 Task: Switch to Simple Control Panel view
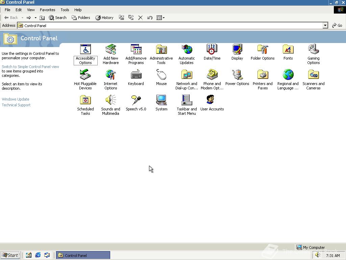[x=30, y=67]
